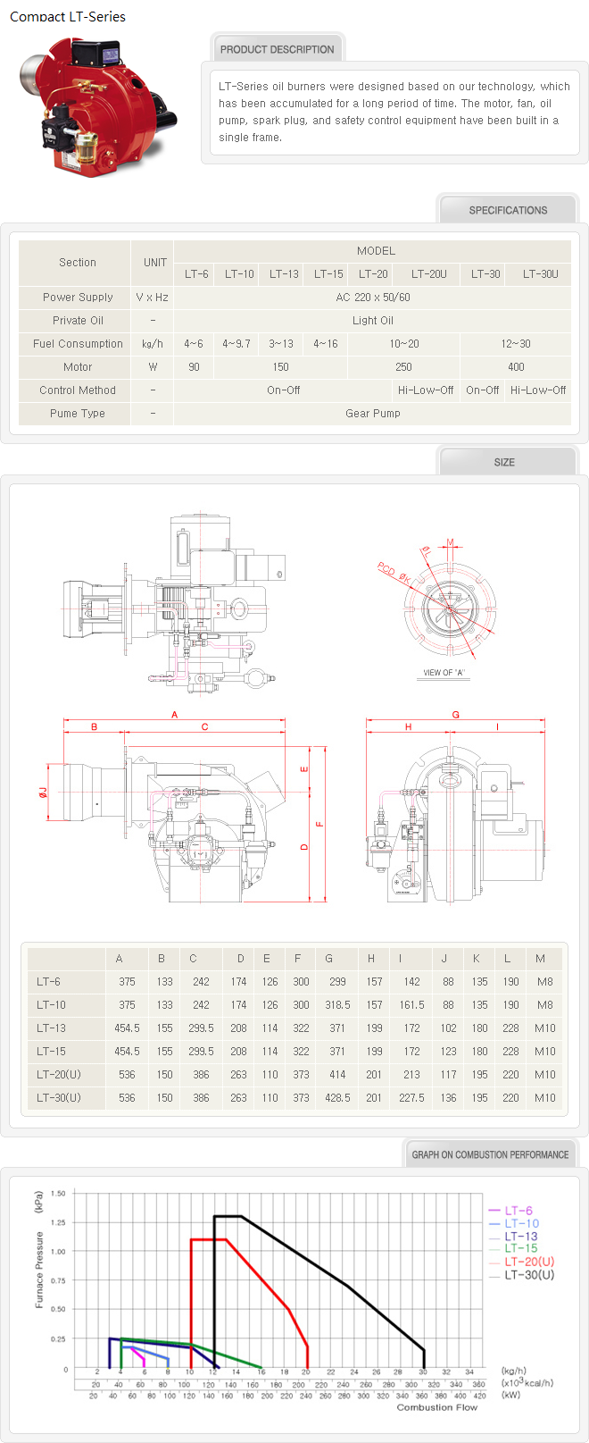Click the Gear Pump cell
This screenshot has height=1443, width=589.
click(373, 414)
